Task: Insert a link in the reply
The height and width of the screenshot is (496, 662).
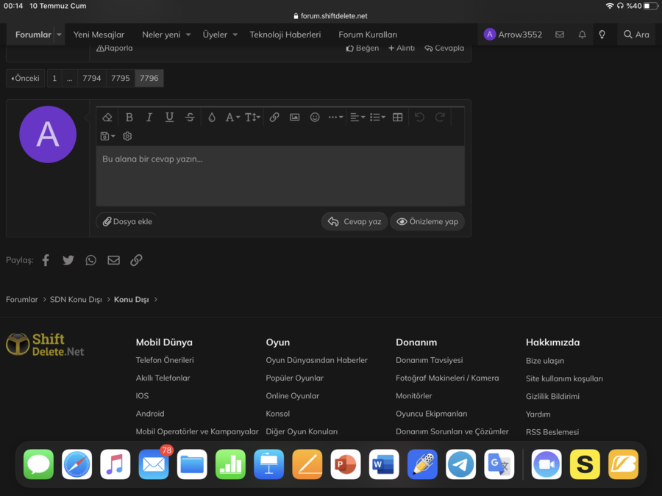Action: click(274, 118)
